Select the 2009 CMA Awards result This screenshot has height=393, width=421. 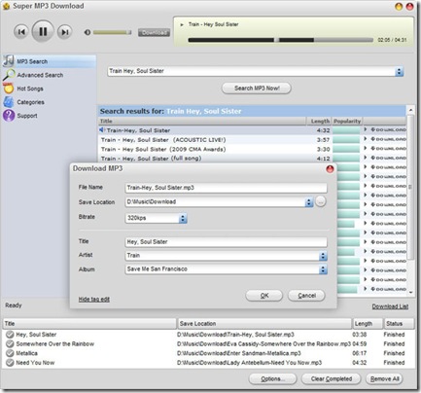pos(252,149)
